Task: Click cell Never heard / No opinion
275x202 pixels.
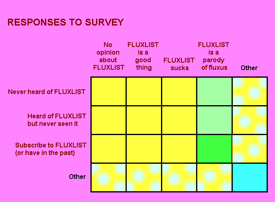Action: pos(108,91)
